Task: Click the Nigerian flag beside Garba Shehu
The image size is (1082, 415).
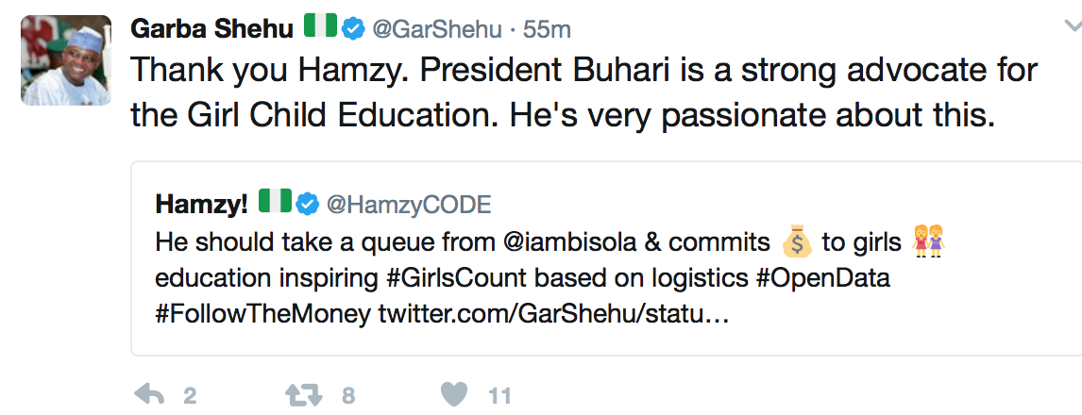Action: tap(320, 28)
